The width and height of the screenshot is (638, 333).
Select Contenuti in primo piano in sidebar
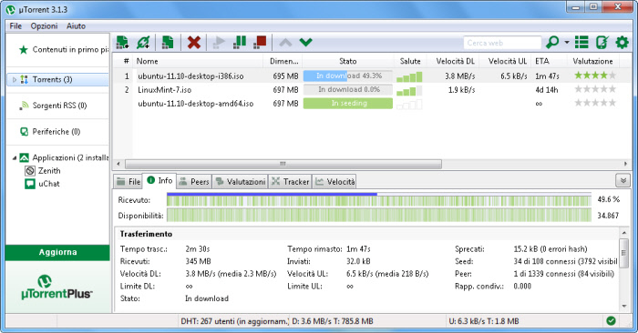[x=64, y=49]
